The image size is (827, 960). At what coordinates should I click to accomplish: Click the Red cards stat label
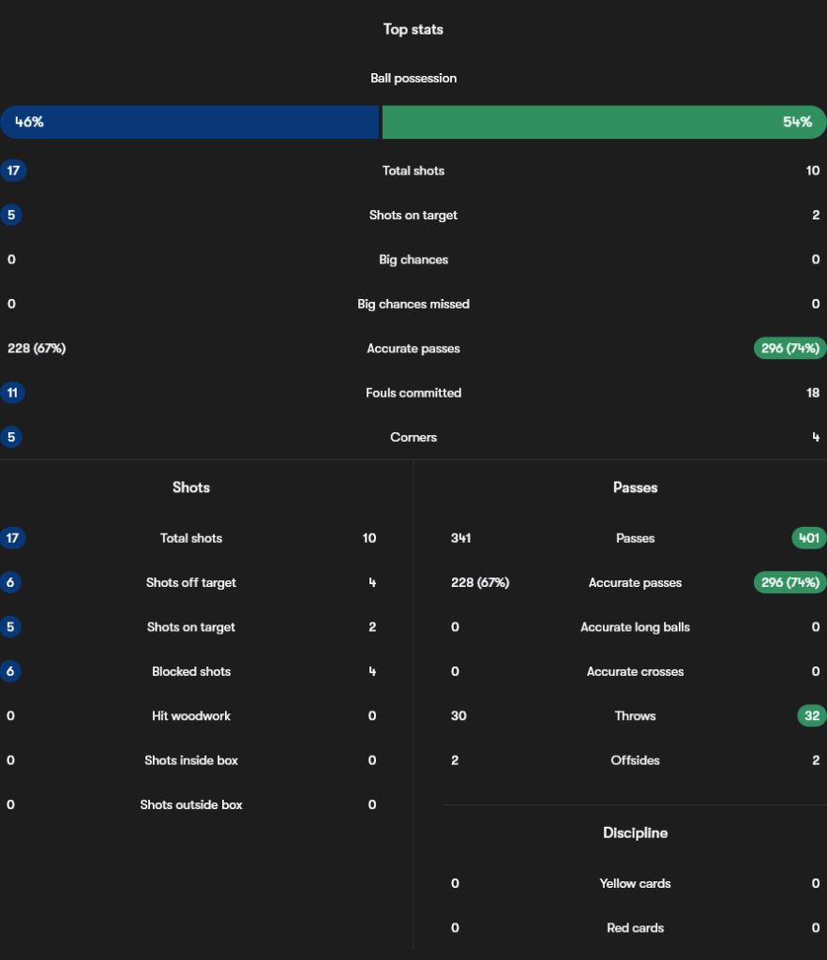pyautogui.click(x=635, y=927)
